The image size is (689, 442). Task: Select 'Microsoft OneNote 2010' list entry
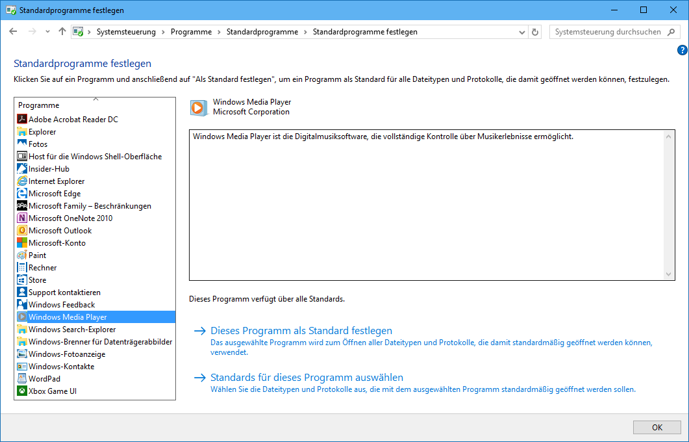pos(70,218)
